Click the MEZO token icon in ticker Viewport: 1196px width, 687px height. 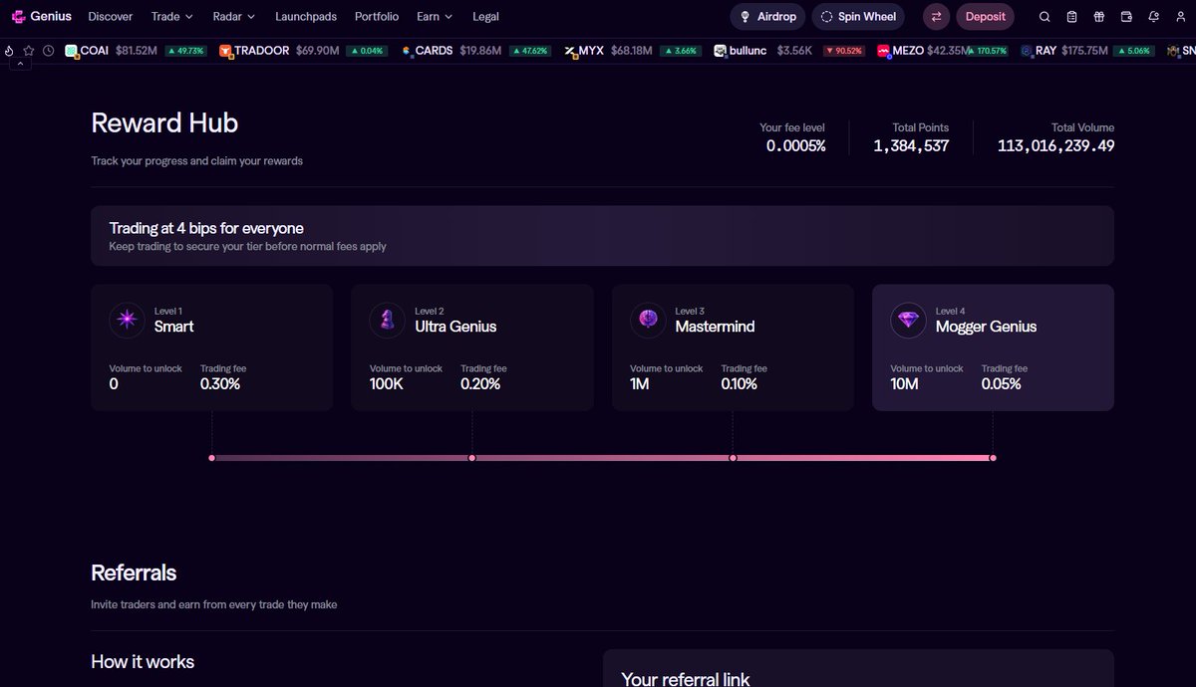click(883, 51)
